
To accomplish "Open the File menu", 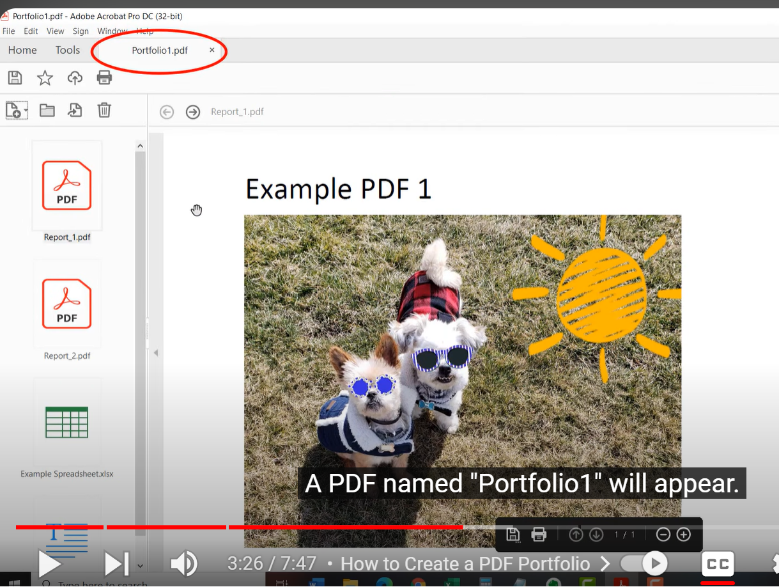I will tap(8, 31).
